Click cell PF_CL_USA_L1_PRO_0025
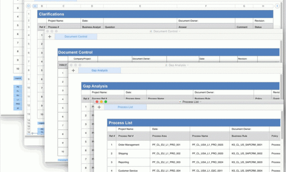 210,145
